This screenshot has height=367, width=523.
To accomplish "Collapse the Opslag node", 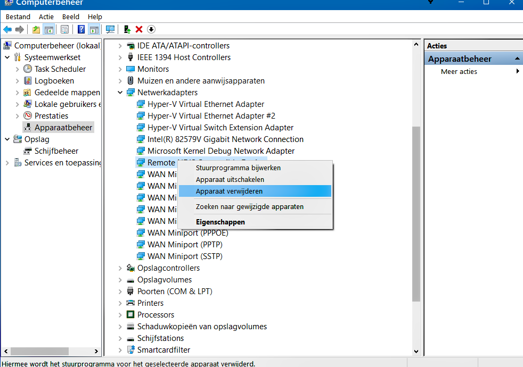I will pyautogui.click(x=7, y=139).
